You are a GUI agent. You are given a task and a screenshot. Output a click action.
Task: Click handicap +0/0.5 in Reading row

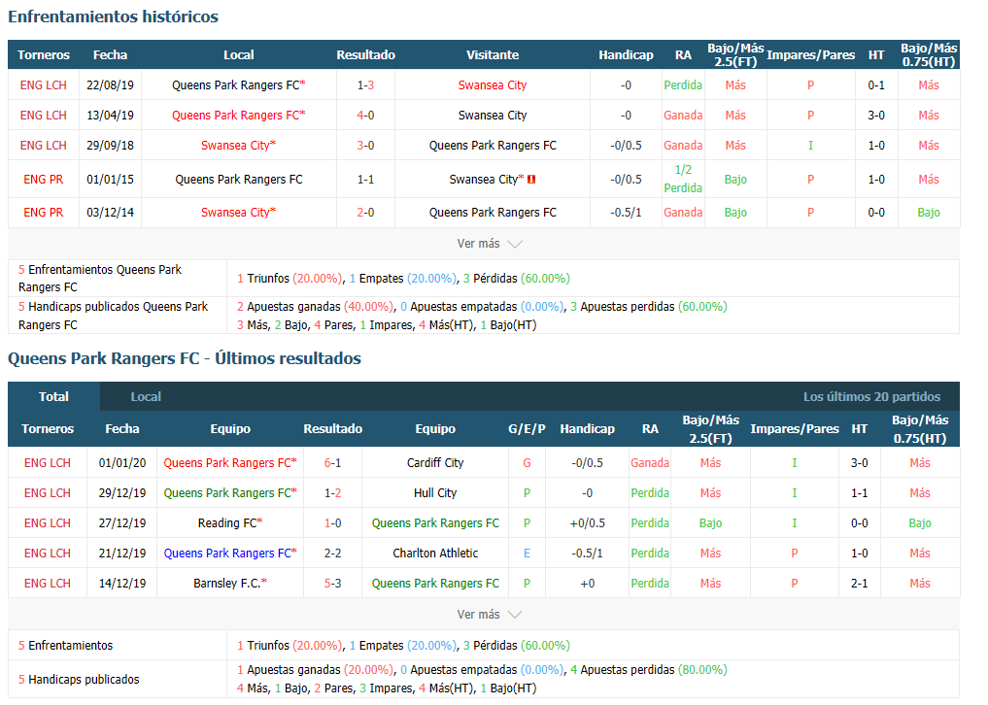coord(587,523)
